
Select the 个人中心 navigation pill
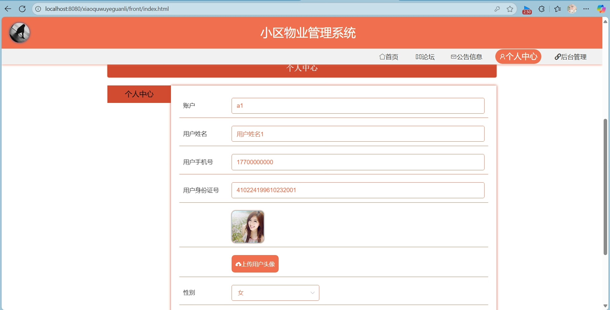coord(518,57)
